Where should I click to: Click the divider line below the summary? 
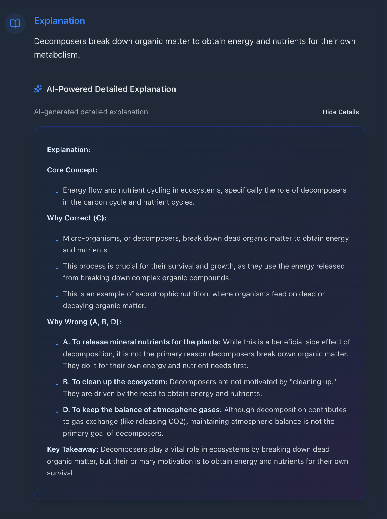tap(199, 74)
